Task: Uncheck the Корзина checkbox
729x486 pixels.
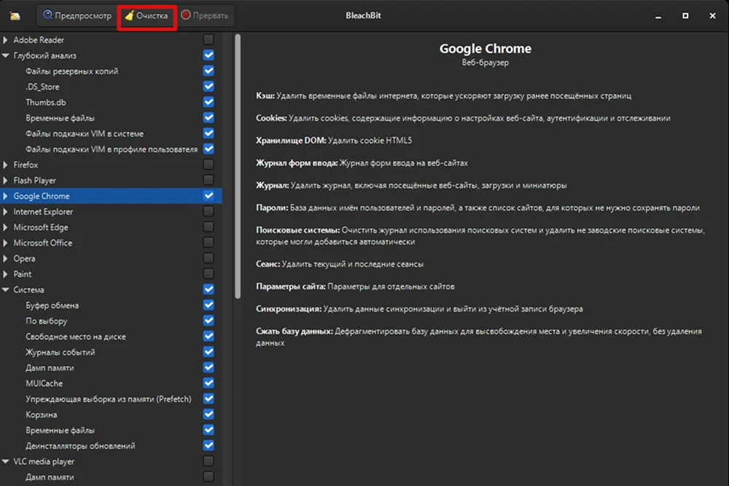Action: (x=208, y=415)
